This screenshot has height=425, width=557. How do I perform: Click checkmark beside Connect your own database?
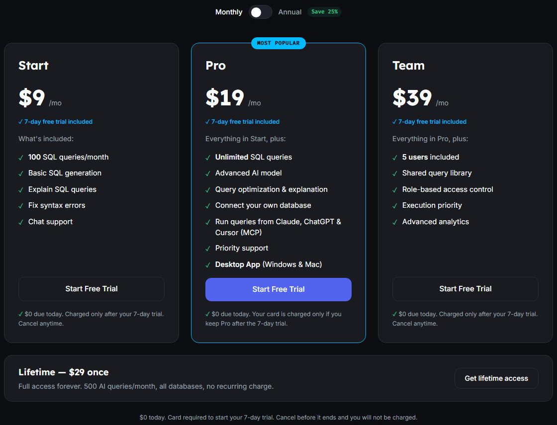[x=208, y=206]
